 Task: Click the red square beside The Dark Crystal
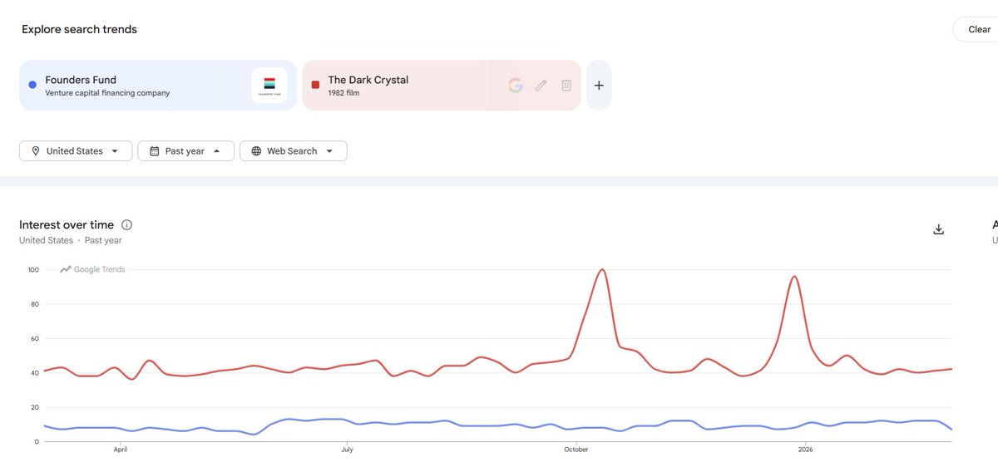click(x=315, y=84)
